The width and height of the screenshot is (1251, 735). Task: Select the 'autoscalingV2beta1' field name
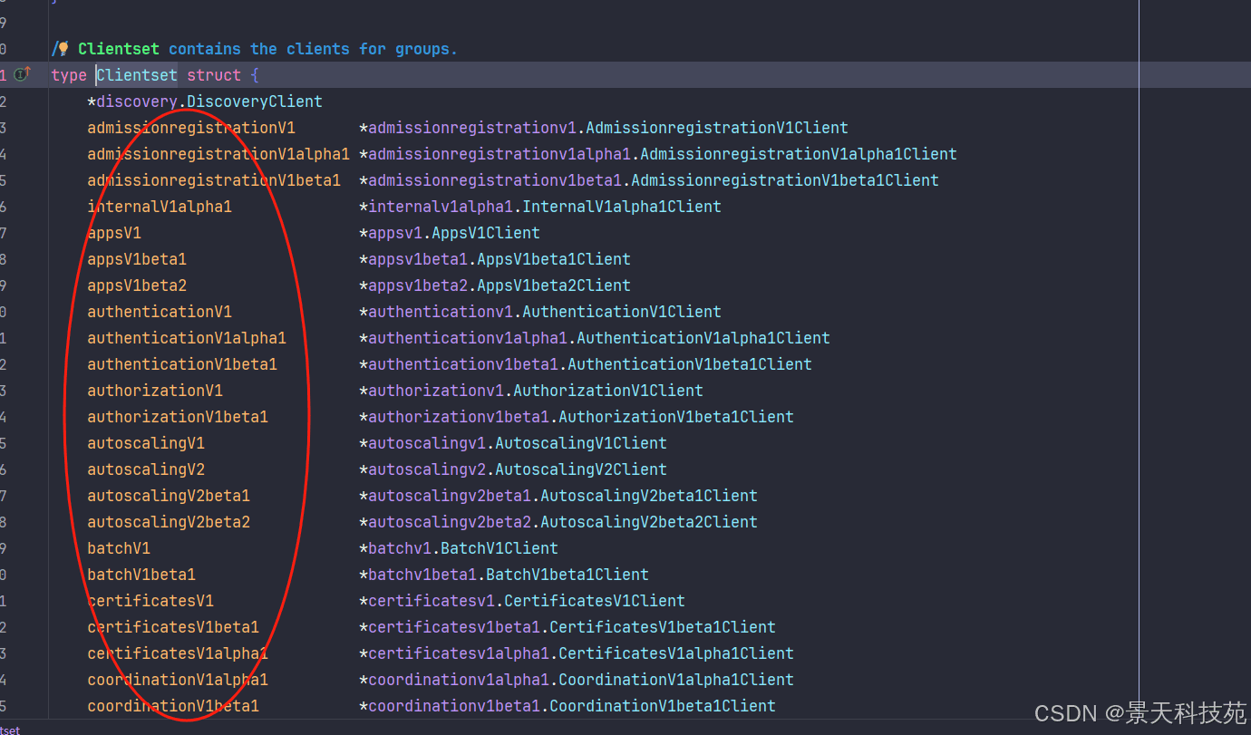[169, 496]
